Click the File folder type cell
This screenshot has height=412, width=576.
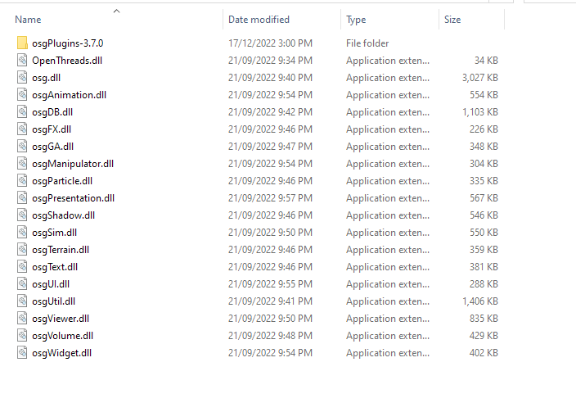pos(367,43)
